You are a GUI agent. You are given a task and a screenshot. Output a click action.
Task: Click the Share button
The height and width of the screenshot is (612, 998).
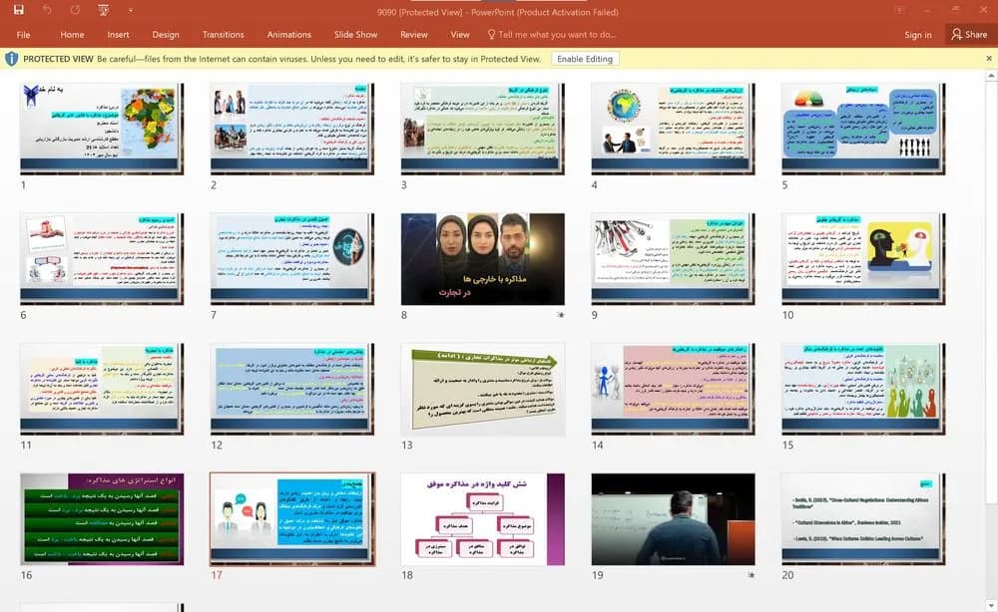[x=969, y=35]
